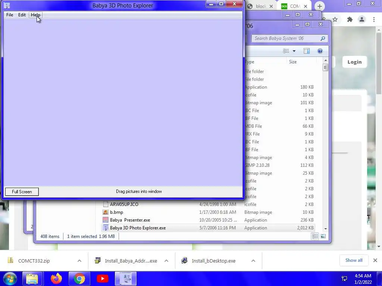Click search magnifier icon in Explorer window

point(323,38)
